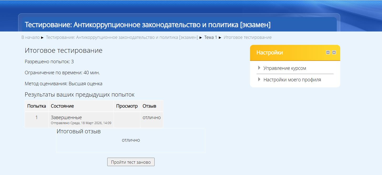Expand Настройки моего профиля arrow
The image size is (382, 175).
(259, 79)
